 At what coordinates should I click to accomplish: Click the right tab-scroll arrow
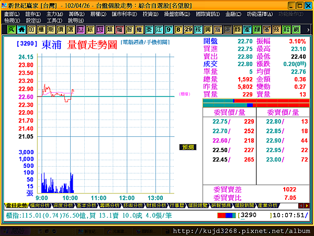point(307,206)
